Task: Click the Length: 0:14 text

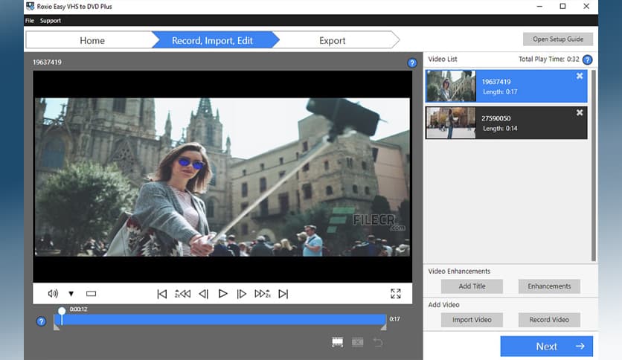Action: 500,129
